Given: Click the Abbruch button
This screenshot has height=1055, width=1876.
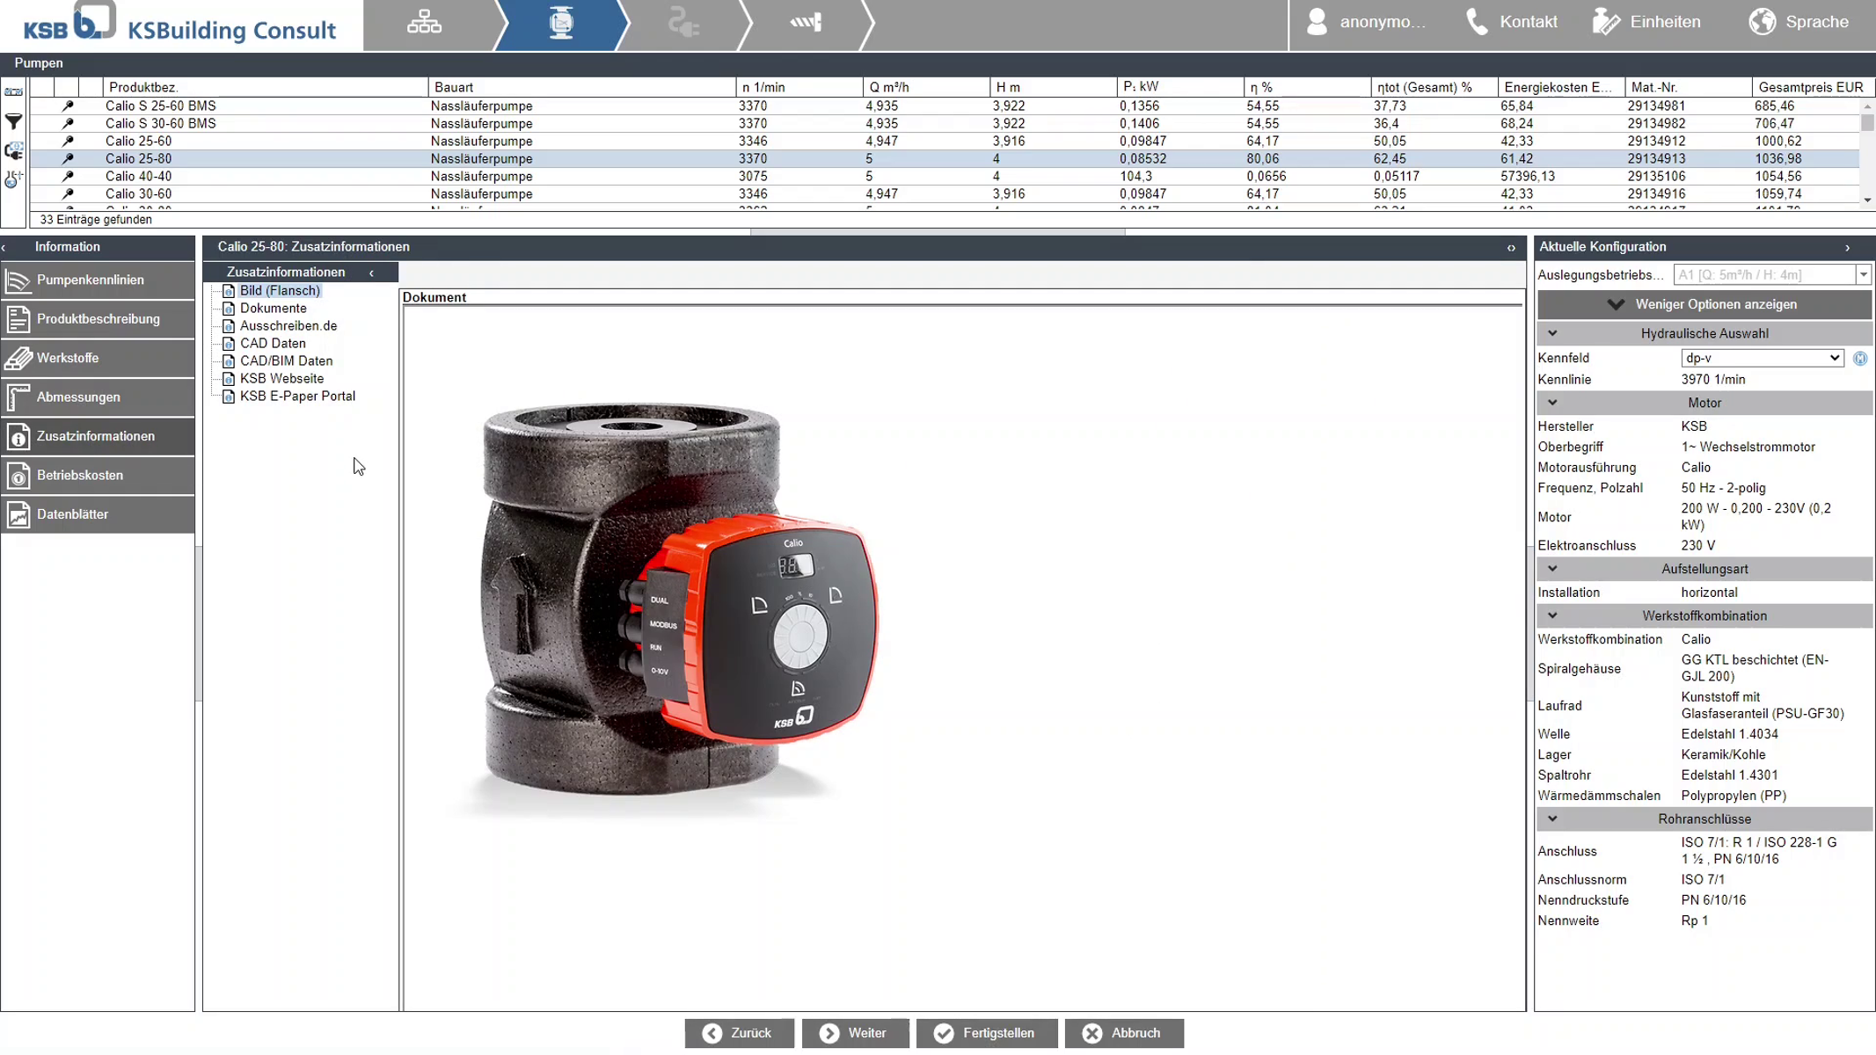Looking at the screenshot, I should [1123, 1033].
